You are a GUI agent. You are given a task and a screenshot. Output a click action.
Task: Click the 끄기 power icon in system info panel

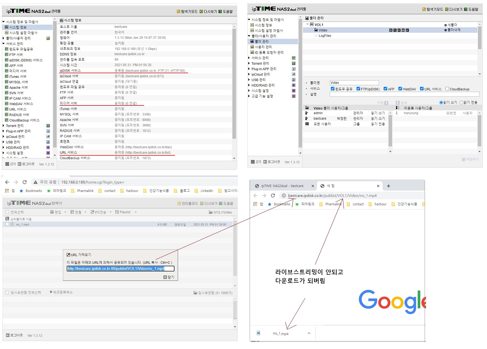click(7, 164)
